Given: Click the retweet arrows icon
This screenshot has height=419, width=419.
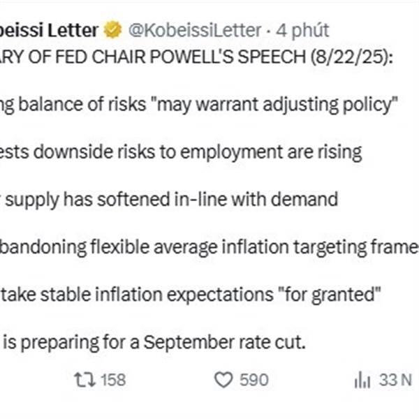Looking at the screenshot, I should 84,380.
